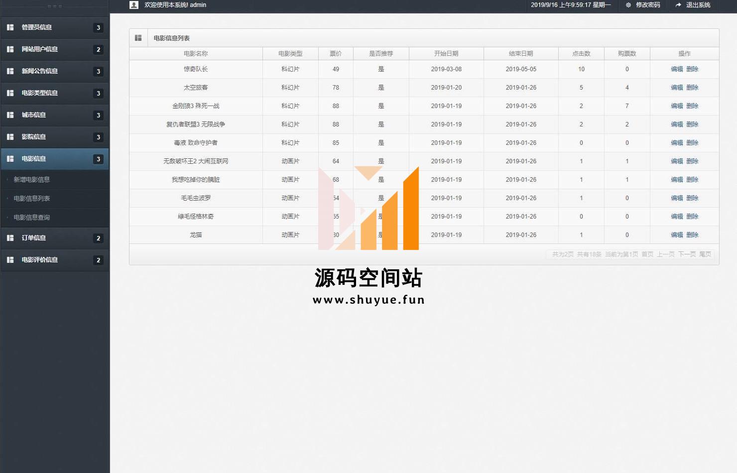The width and height of the screenshot is (737, 473).
Task: Click the grid icon beside 管理员信息
Action: tap(10, 27)
